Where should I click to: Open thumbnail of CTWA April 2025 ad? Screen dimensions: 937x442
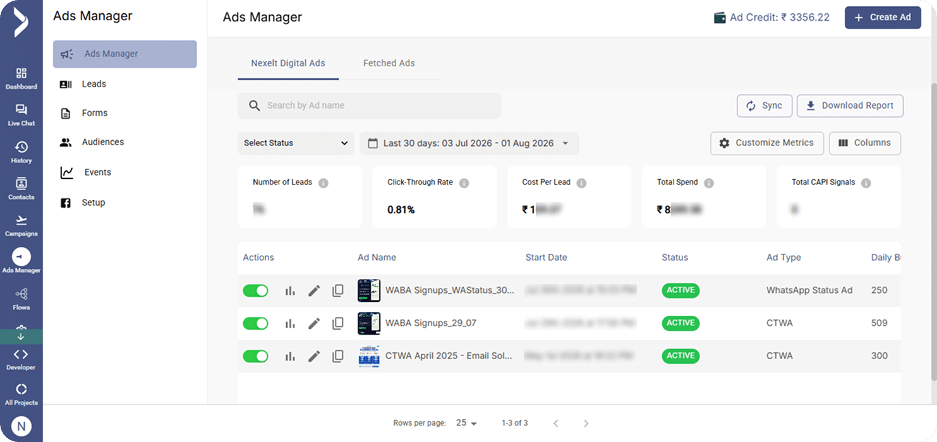[x=369, y=356]
